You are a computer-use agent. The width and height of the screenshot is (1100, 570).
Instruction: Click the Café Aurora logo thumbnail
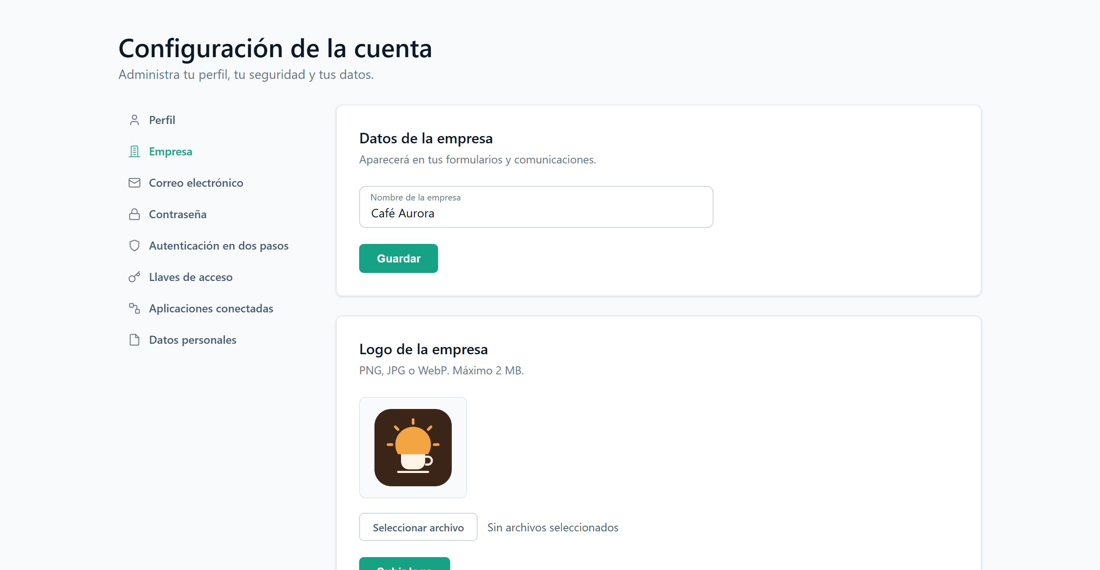pos(413,448)
